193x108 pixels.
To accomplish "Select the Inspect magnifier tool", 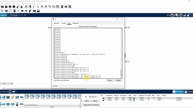I will point(2,11).
